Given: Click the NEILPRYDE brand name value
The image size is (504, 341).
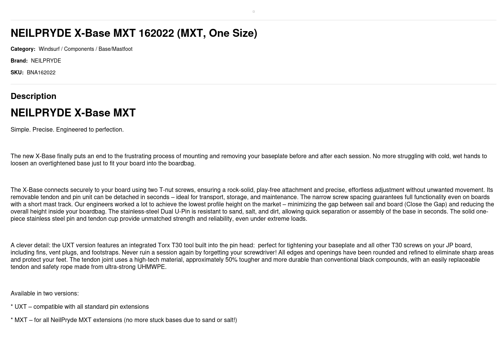Looking at the screenshot, I should 46,61.
